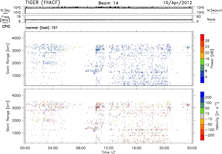The image size is (222, 154).
Task: Click the Nave legend label
Action: click(x=211, y=19)
